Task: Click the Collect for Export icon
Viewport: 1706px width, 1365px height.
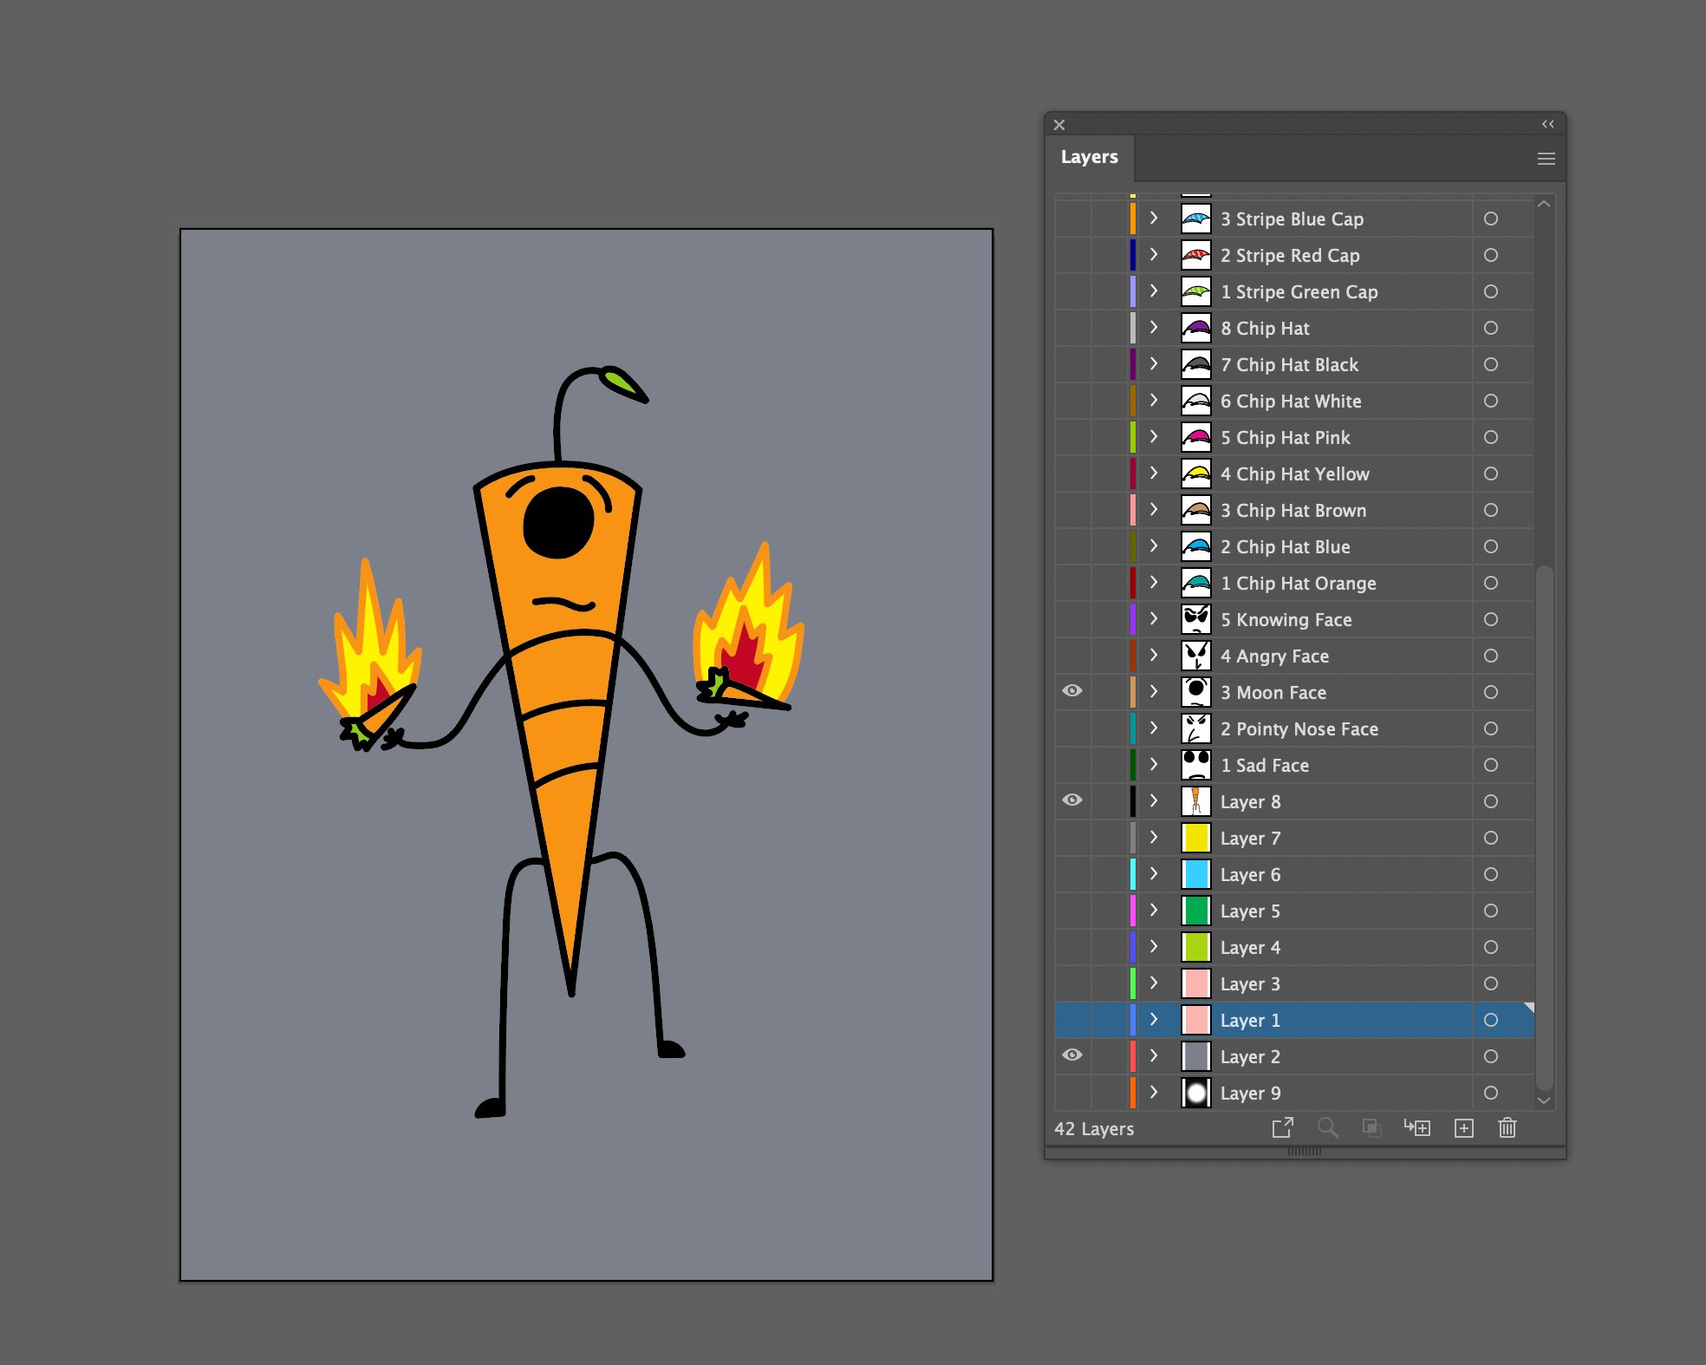Action: pos(1282,1127)
